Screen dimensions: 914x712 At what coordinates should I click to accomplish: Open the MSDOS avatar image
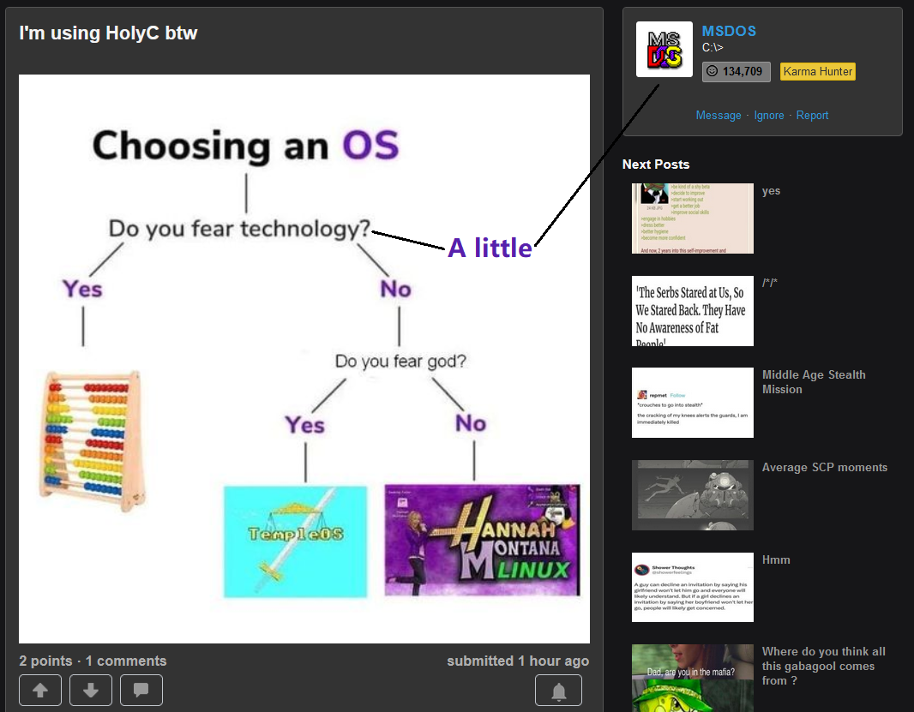tap(664, 50)
